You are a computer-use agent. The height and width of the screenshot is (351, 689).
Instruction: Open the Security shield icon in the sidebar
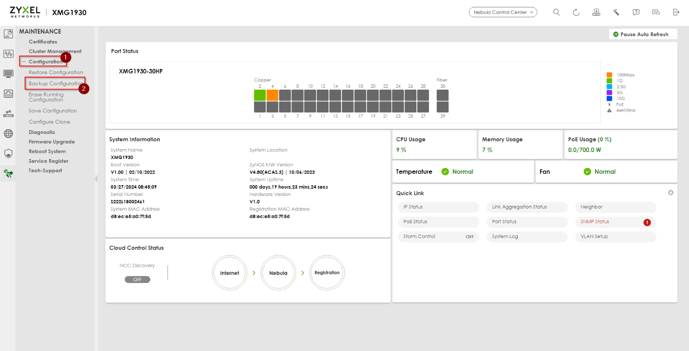click(8, 153)
